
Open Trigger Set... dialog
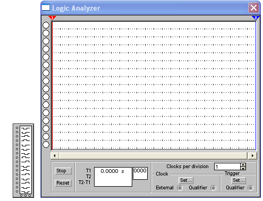tap(239, 180)
